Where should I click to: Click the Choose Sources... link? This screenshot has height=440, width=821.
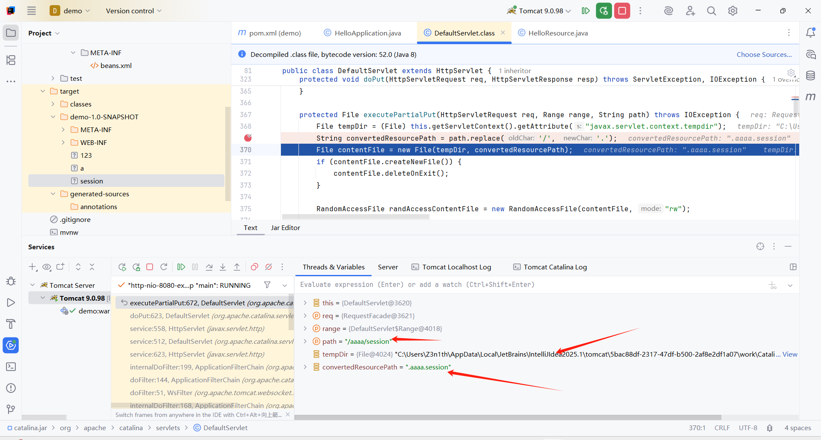tap(764, 54)
